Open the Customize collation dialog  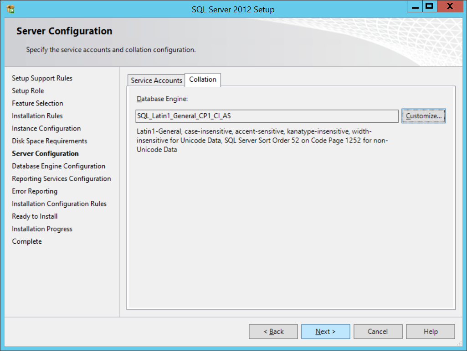click(x=423, y=116)
